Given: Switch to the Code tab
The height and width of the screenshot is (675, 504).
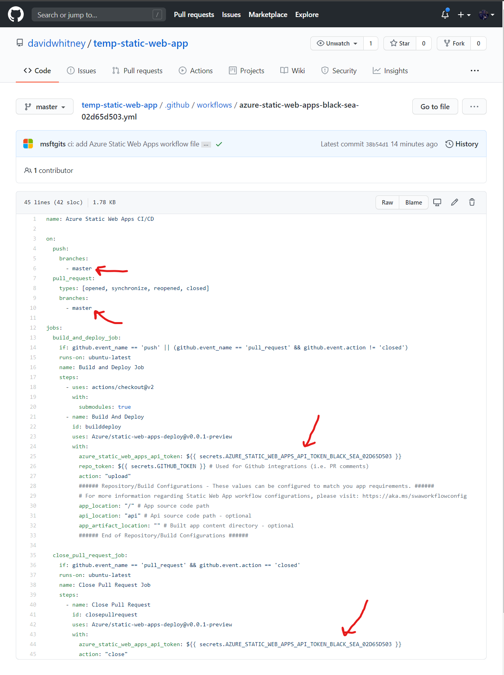Looking at the screenshot, I should coord(37,70).
